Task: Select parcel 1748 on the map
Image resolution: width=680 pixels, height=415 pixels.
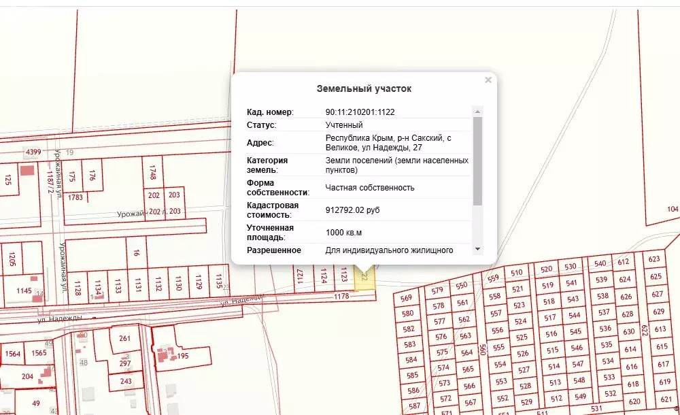Action: coord(152,172)
